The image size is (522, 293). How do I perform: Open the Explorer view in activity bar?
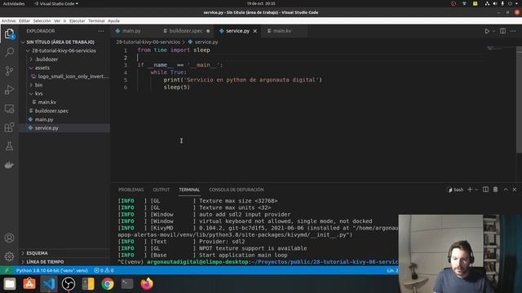coord(9,33)
